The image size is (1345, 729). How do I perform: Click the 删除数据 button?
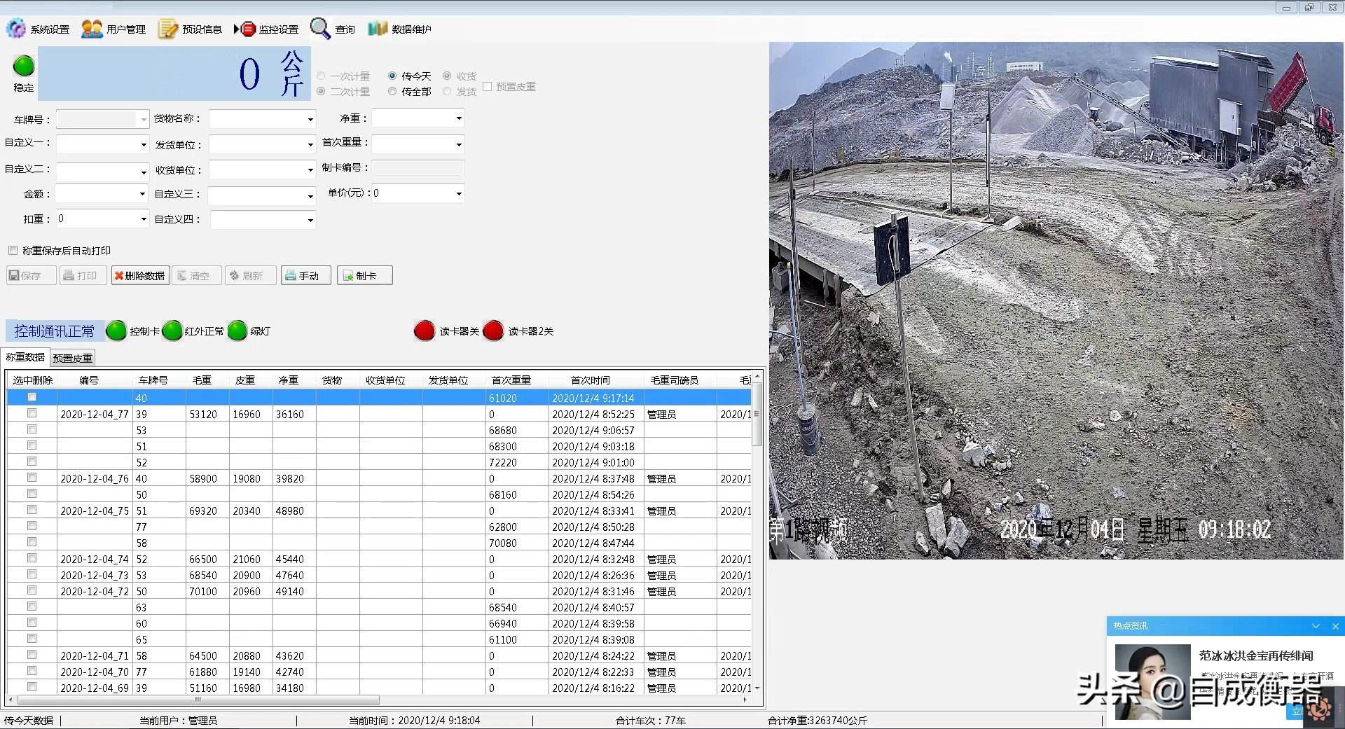(140, 275)
